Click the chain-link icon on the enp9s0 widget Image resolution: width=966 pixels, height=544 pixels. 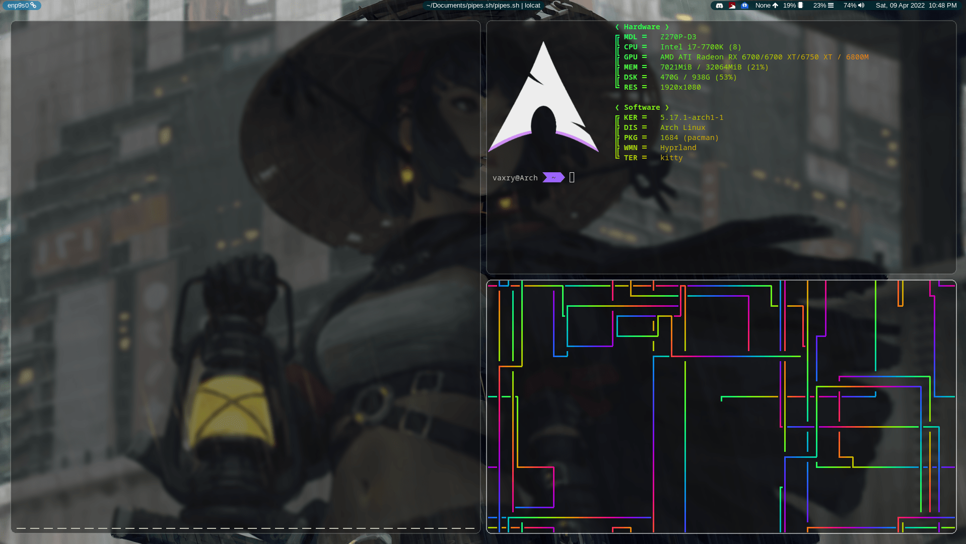click(x=33, y=6)
